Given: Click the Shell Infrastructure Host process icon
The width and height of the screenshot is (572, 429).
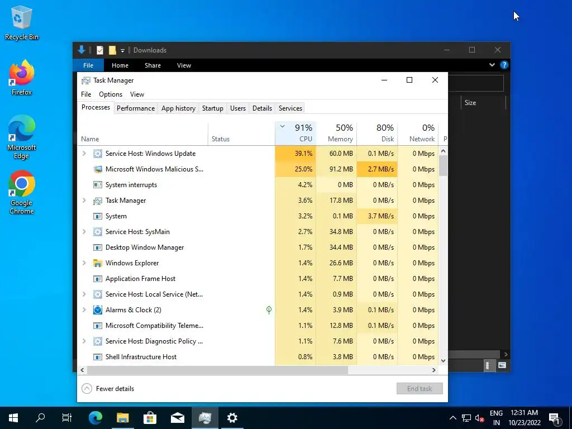Looking at the screenshot, I should (97, 357).
